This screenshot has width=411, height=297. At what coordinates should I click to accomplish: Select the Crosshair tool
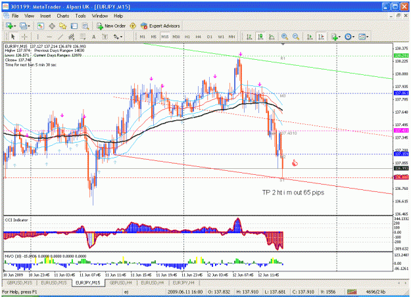(x=24, y=37)
